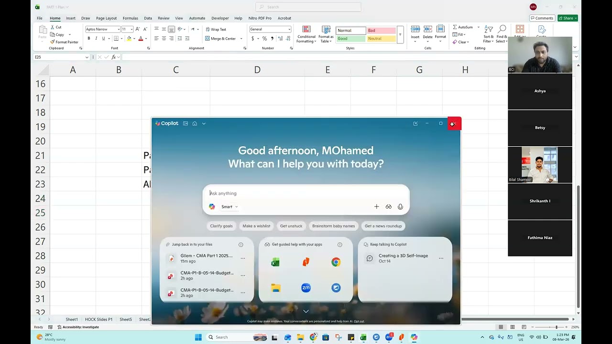
Task: Open the Developer ribbon tab
Action: point(220,18)
